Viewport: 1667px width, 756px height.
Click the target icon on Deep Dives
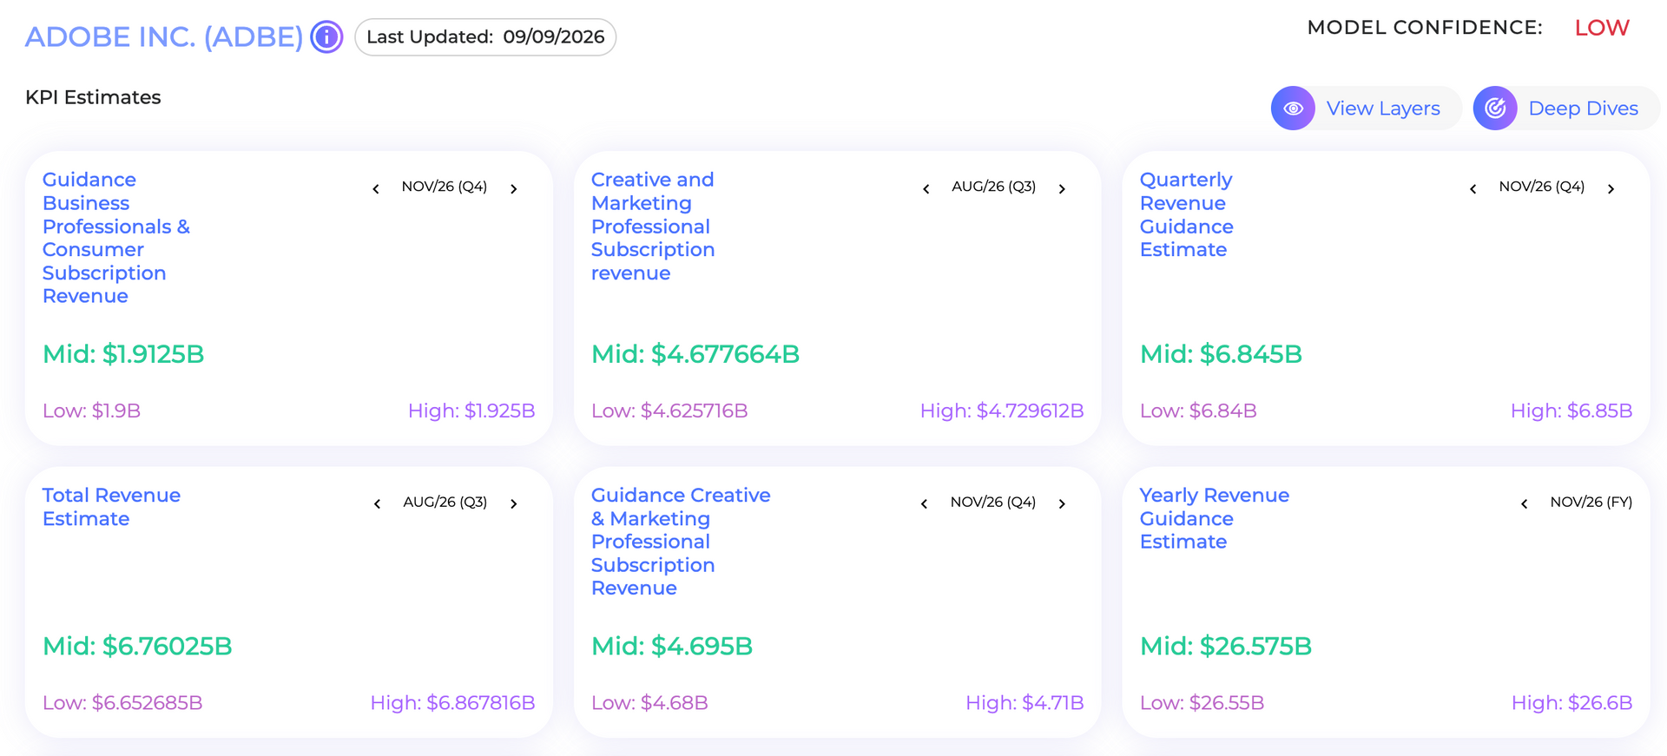tap(1495, 108)
